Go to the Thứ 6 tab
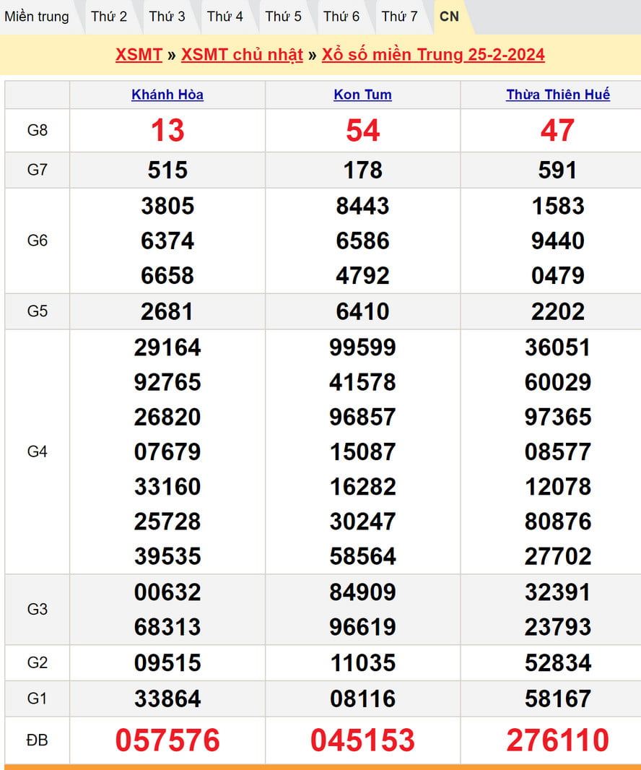The height and width of the screenshot is (770, 641). tap(341, 17)
